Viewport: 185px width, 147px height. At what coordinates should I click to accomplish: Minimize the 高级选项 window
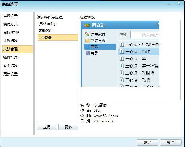coord(169,4)
